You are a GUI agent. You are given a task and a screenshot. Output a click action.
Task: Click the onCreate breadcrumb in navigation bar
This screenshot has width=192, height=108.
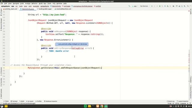(x=66, y=6)
